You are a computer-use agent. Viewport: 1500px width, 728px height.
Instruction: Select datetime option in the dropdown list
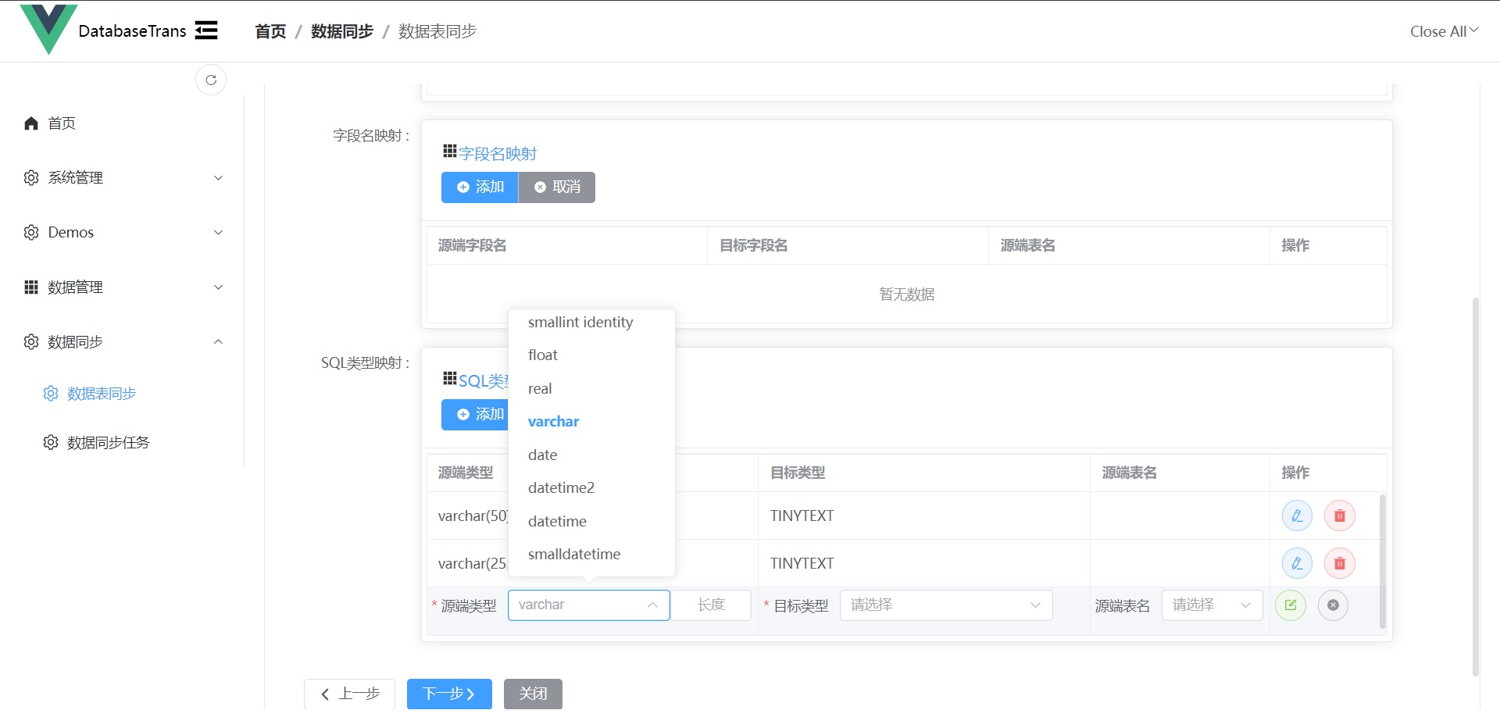pyautogui.click(x=591, y=522)
